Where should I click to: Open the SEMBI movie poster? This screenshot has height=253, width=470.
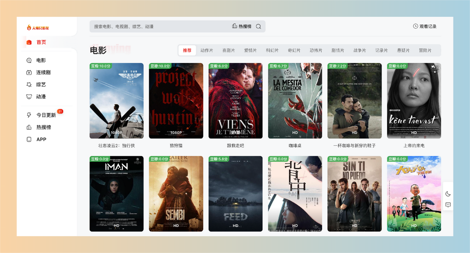click(x=176, y=194)
